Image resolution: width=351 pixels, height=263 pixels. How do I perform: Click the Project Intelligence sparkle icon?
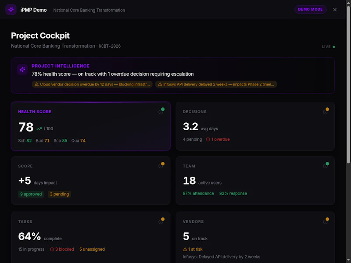tap(22, 69)
